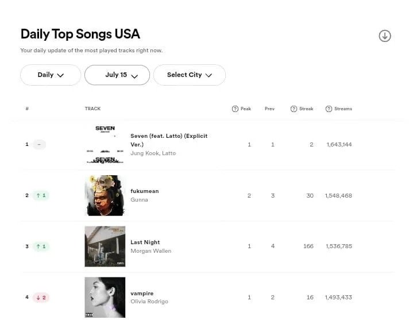Open the Morgan Wallen artist link
Image resolution: width=413 pixels, height=320 pixels.
coord(151,250)
